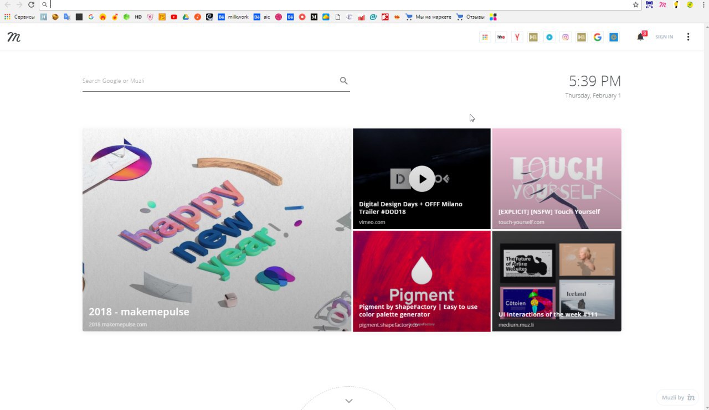The image size is (709, 410).
Task: Open the Google shortcut tile
Action: coord(597,37)
